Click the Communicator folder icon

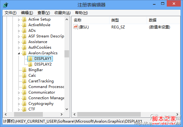[x=24, y=92]
